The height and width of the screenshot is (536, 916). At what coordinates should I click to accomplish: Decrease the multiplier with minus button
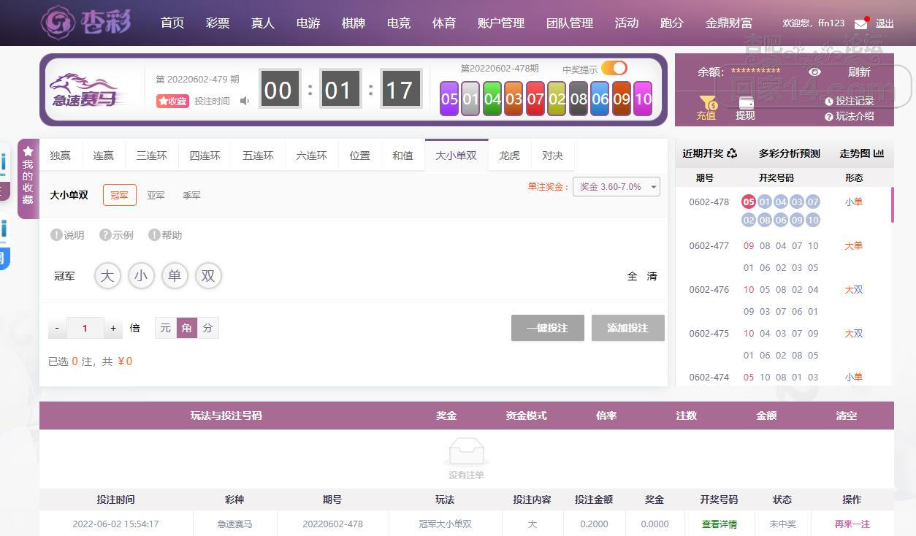(x=57, y=328)
